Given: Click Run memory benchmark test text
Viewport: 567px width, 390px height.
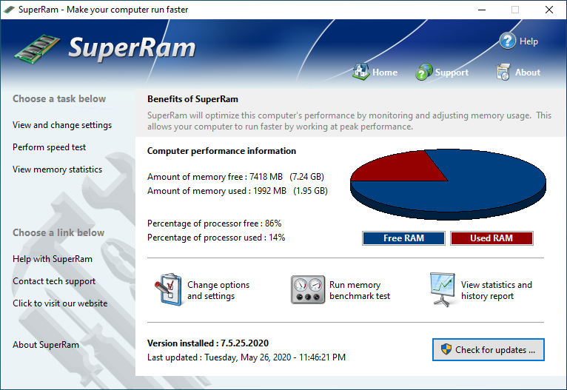Looking at the screenshot, I should click(360, 290).
